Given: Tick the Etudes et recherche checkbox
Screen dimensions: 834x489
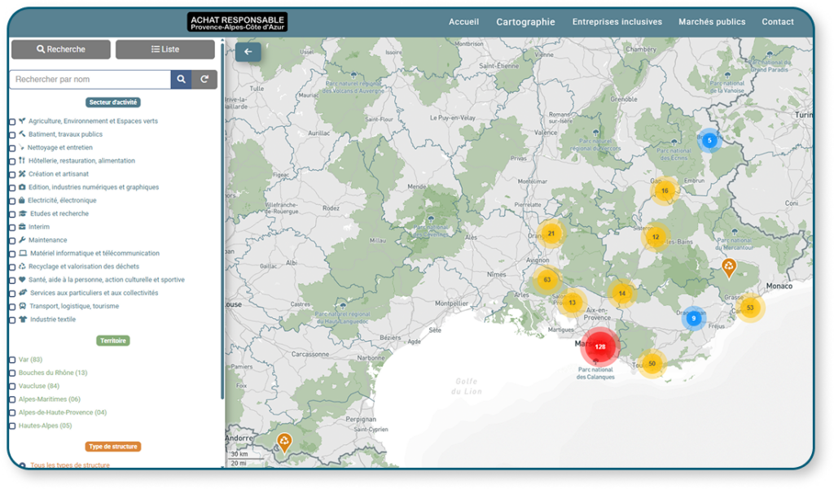Looking at the screenshot, I should [12, 214].
